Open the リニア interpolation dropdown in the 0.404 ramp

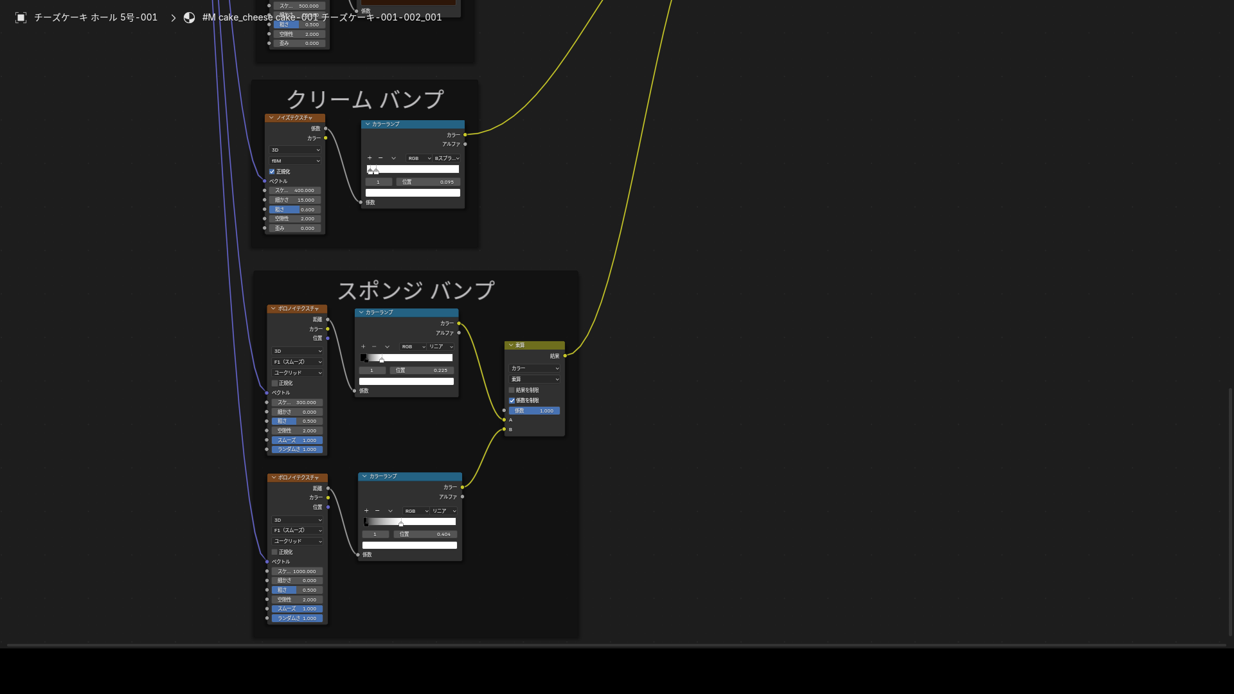click(443, 511)
